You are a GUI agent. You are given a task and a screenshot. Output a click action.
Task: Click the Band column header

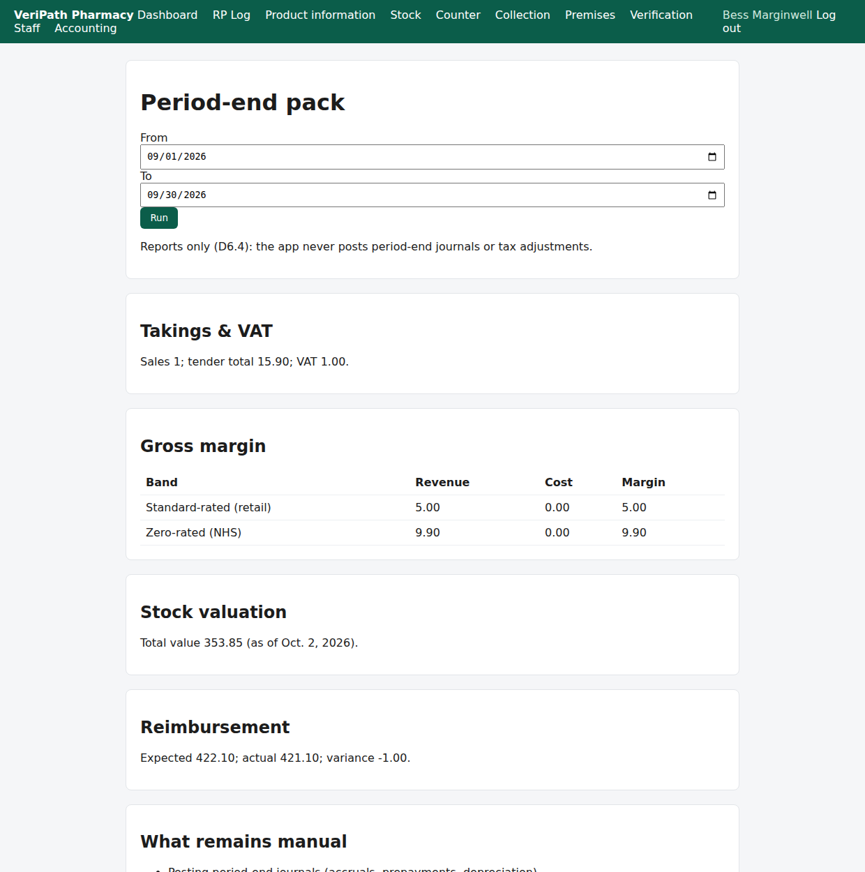tap(162, 482)
